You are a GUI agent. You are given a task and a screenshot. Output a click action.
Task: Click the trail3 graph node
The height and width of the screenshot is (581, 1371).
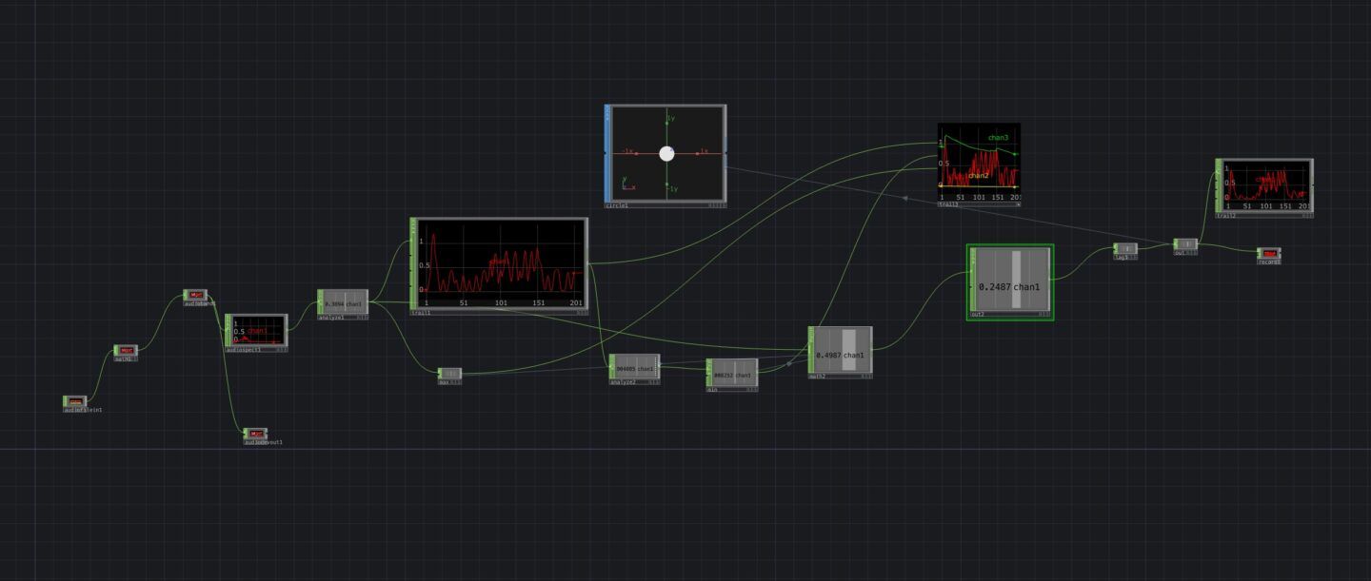tap(979, 162)
